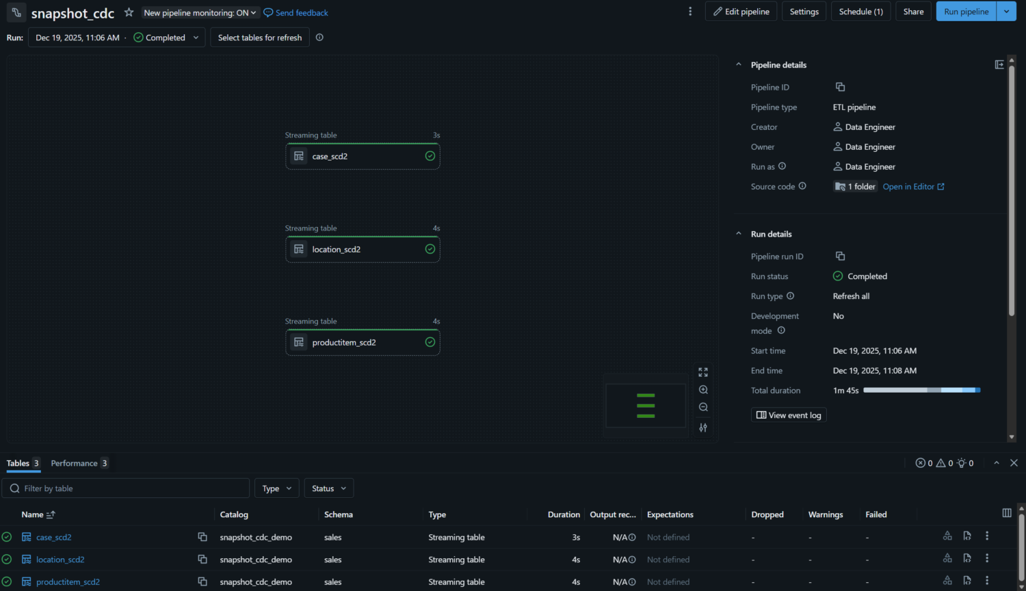This screenshot has height=591, width=1026.
Task: Star the snapshot_cdc pipeline as favorite
Action: click(129, 12)
